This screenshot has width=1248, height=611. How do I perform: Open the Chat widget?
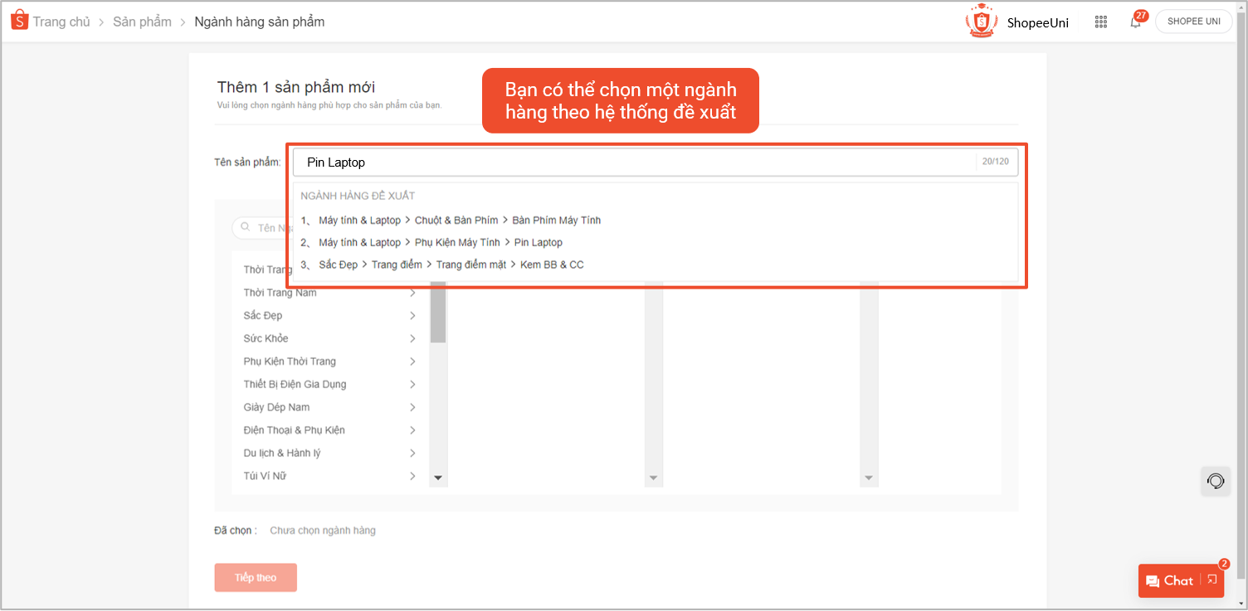point(1170,581)
